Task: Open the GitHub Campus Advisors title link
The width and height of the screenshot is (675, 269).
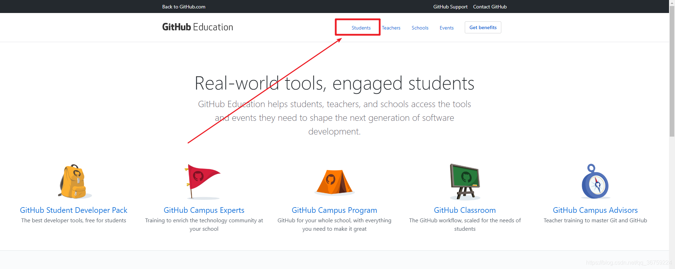Action: (595, 210)
